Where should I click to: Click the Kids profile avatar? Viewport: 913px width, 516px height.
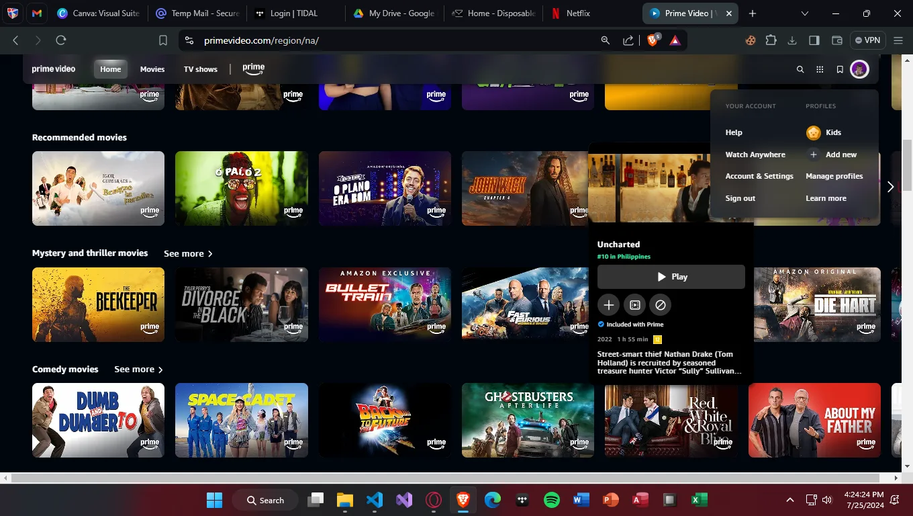(814, 132)
